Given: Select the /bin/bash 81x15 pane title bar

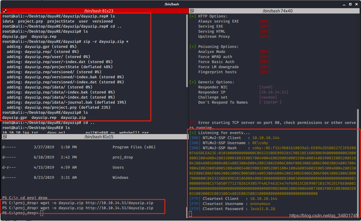Looking at the screenshot, I should [x=95, y=137].
